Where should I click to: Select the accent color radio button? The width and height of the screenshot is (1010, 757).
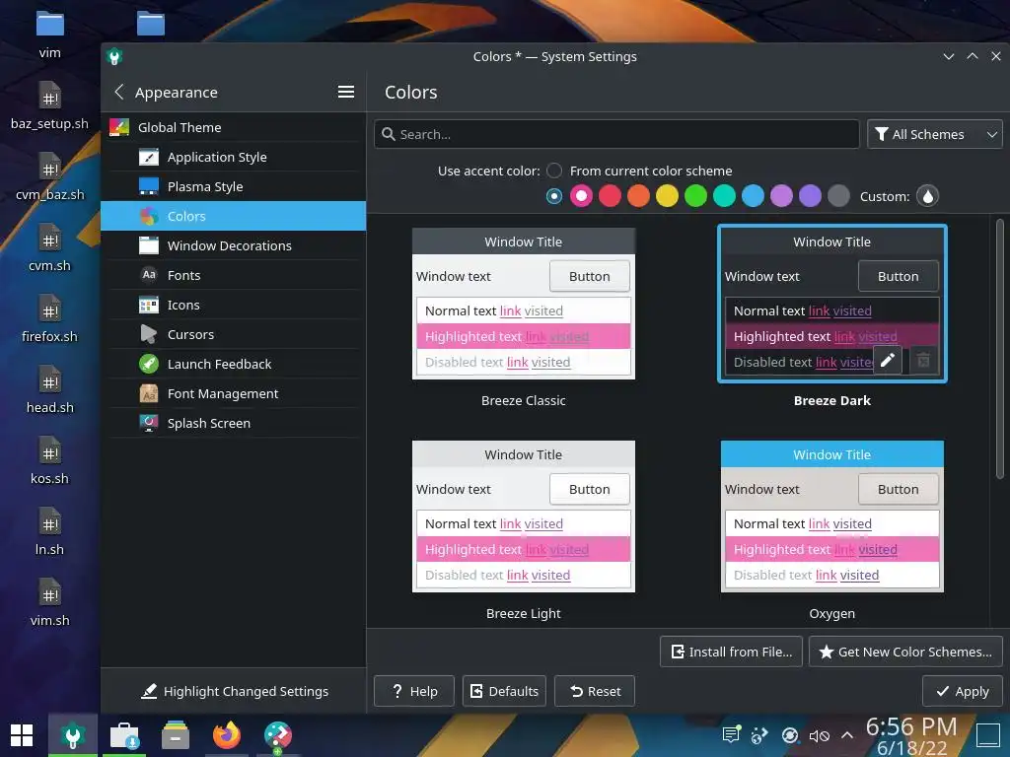coord(554,196)
